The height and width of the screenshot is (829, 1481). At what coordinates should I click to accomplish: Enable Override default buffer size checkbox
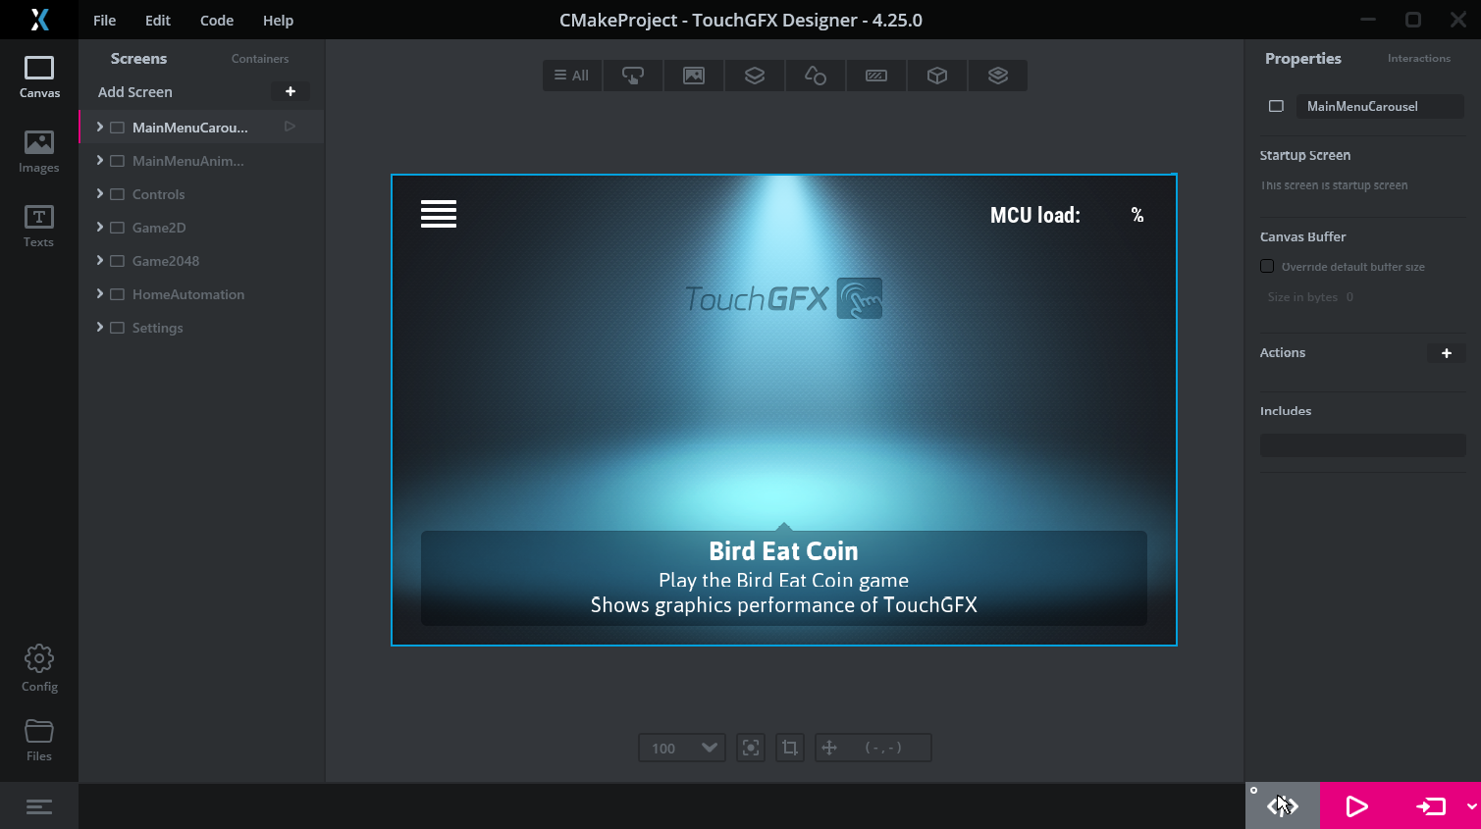point(1267,266)
